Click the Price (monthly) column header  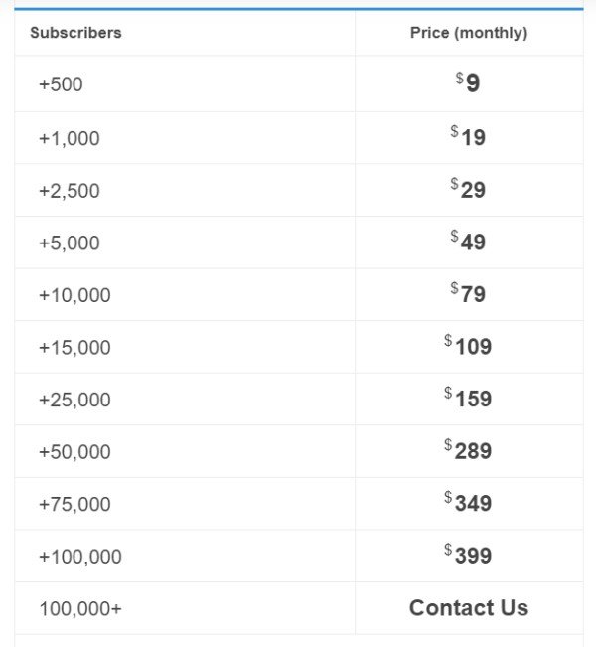(469, 33)
